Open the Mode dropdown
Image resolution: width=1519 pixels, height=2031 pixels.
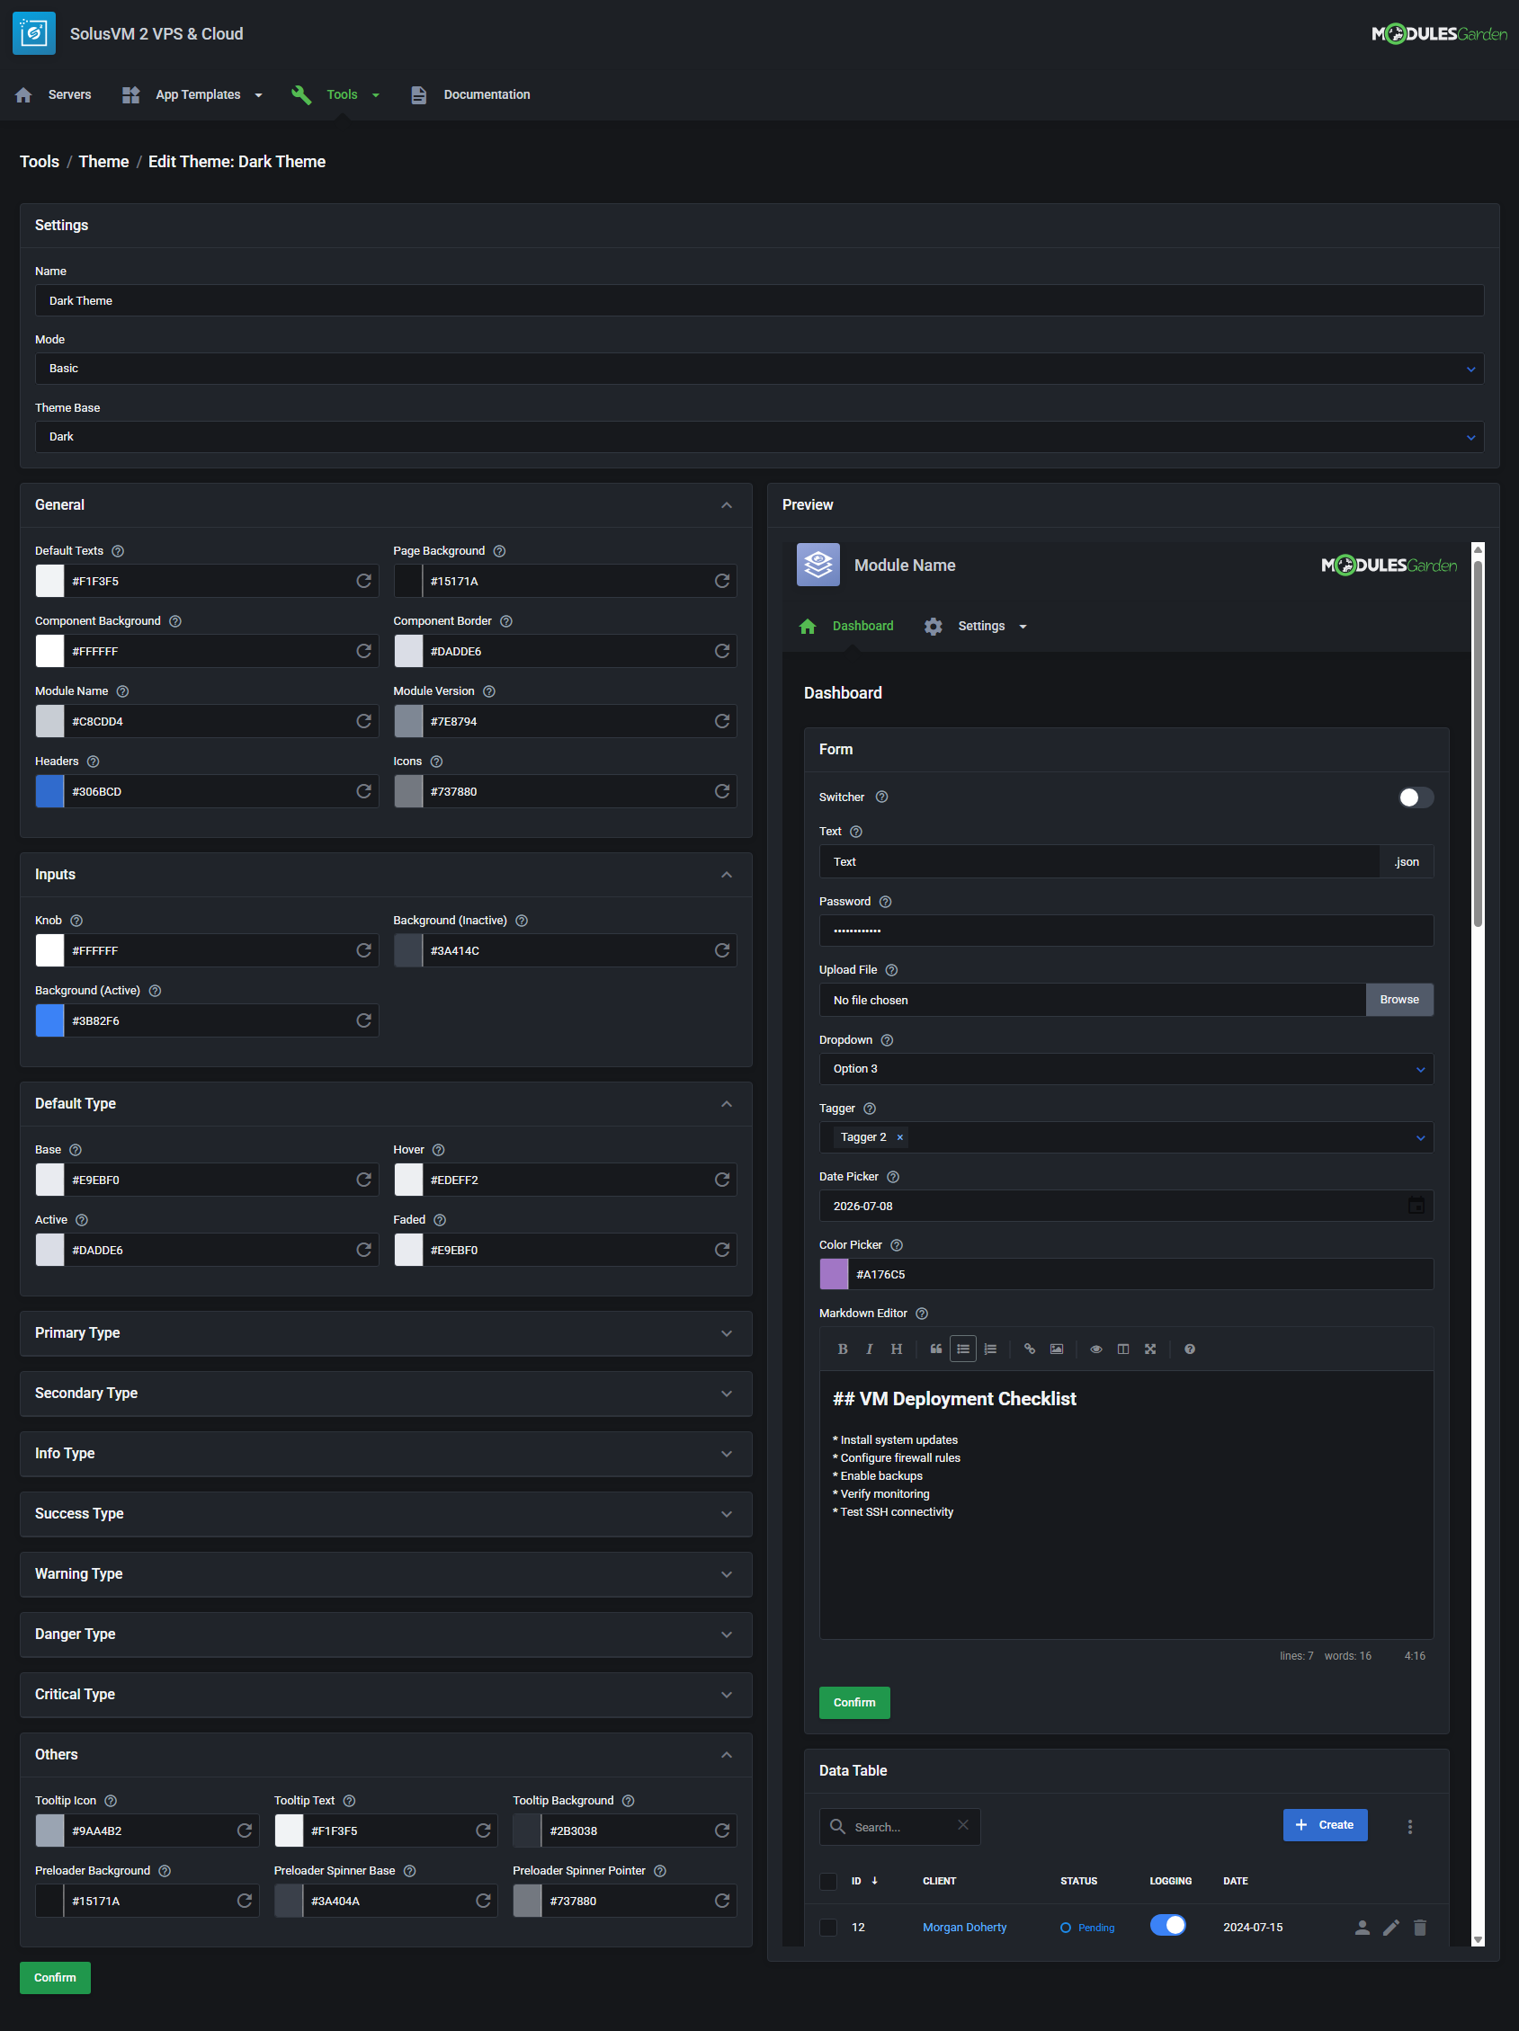click(758, 369)
